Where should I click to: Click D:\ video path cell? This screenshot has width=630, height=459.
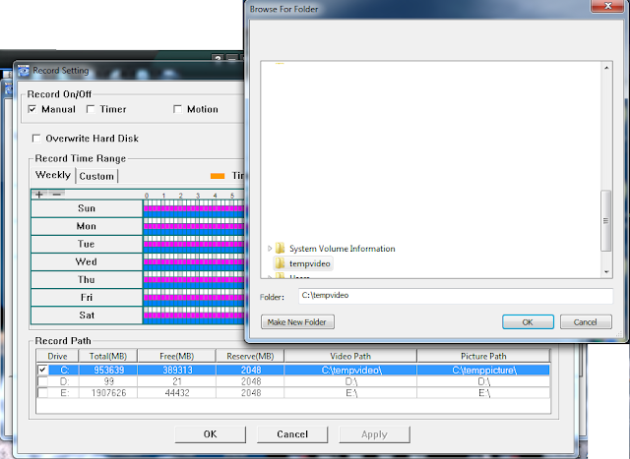[351, 381]
